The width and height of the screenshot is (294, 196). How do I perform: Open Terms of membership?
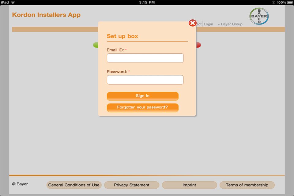[247, 185]
